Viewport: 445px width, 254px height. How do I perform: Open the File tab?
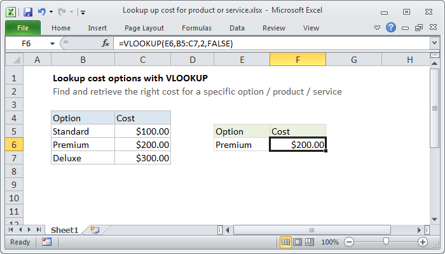[x=23, y=28]
